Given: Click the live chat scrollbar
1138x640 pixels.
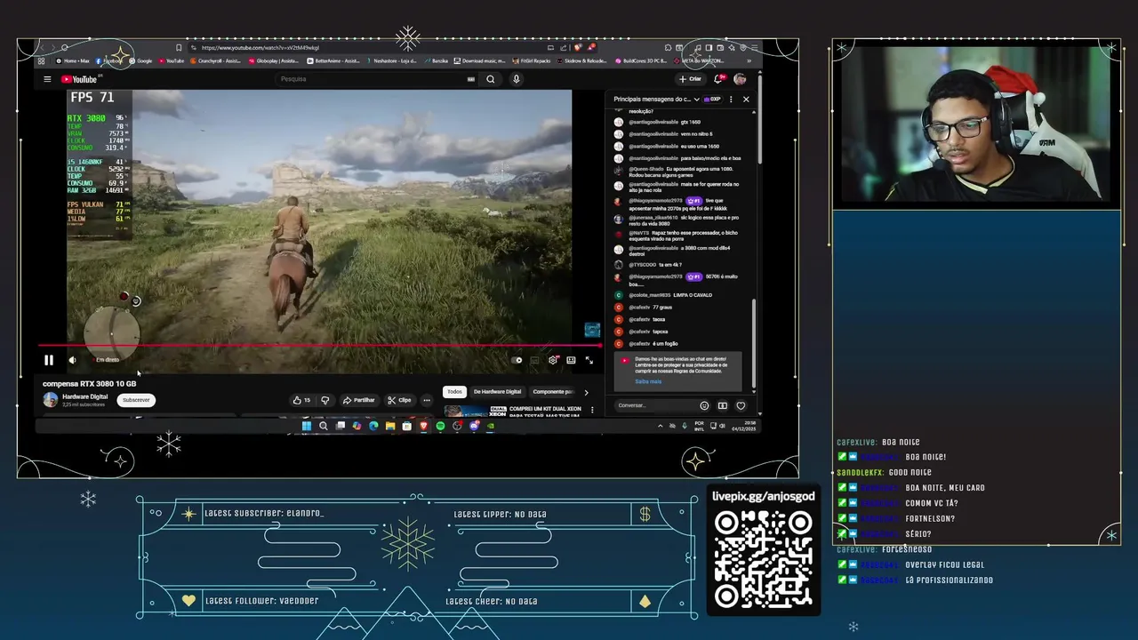Looking at the screenshot, I should point(754,342).
